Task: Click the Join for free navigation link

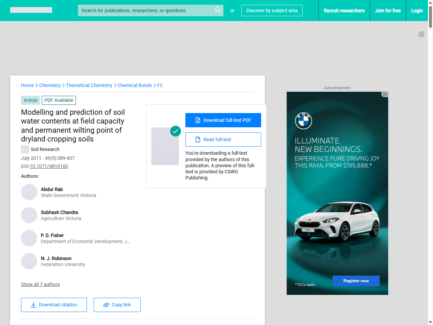Action: (388, 10)
